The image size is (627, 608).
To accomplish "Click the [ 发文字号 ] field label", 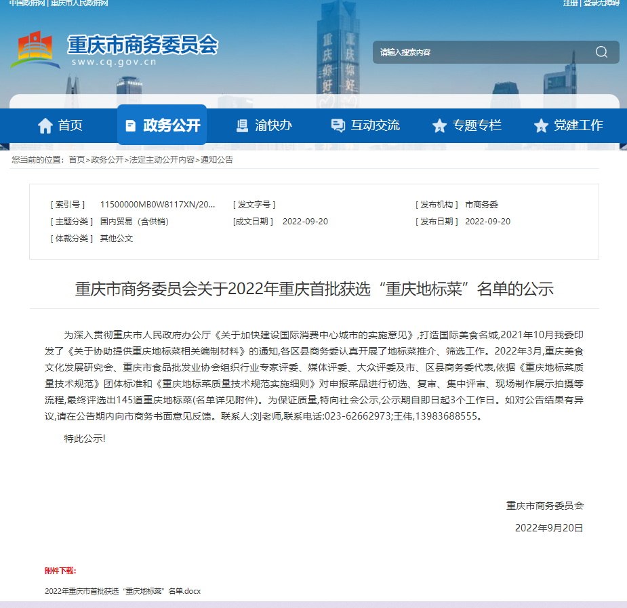I will (254, 205).
